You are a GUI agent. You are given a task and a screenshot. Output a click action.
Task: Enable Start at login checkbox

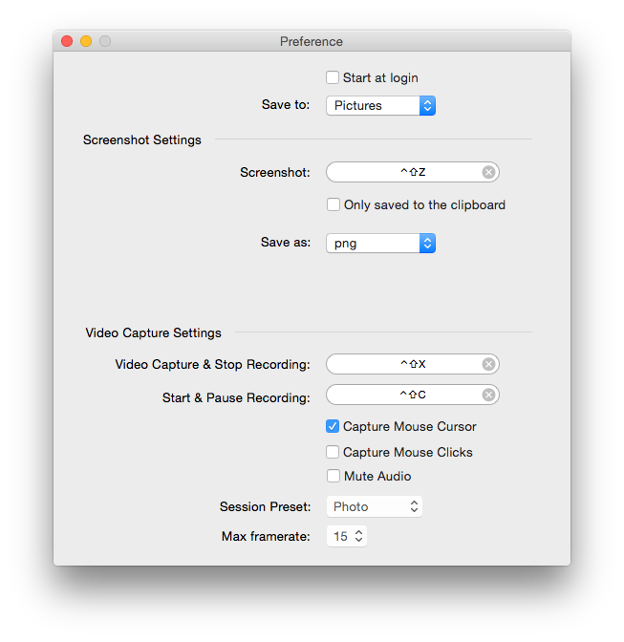332,77
